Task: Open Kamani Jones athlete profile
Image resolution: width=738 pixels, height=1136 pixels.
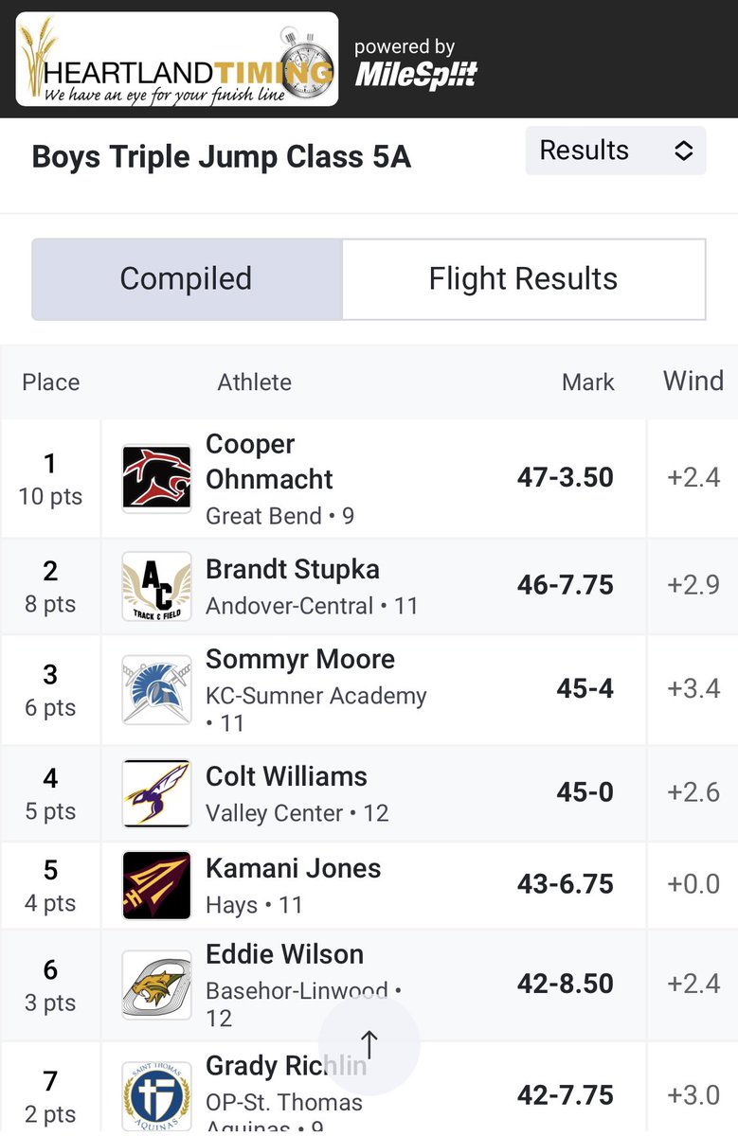Action: point(294,869)
